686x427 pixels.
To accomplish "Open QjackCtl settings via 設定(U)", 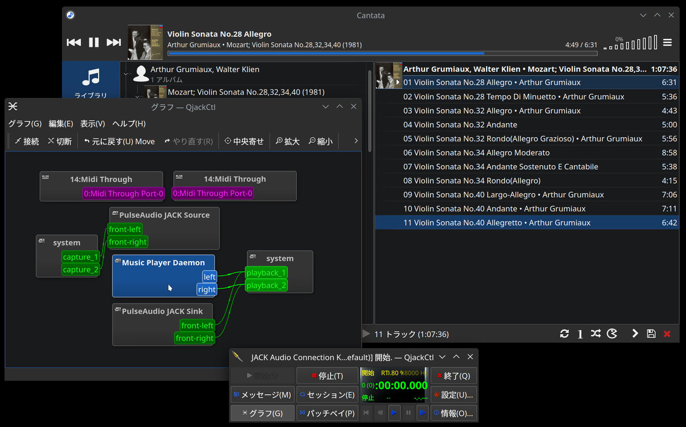I will pos(453,394).
